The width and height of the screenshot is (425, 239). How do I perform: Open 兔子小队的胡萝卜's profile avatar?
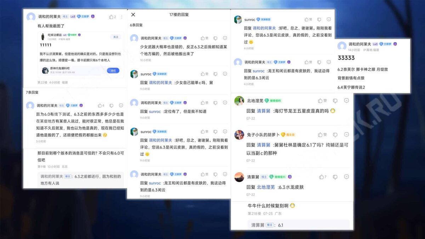239,135
